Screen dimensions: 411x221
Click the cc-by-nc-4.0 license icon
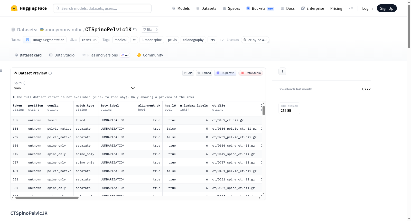[245, 40]
